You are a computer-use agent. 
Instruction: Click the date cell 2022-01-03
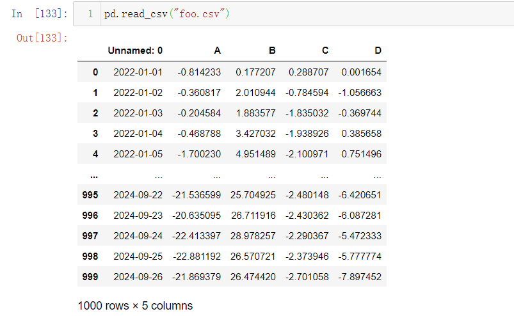click(138, 113)
